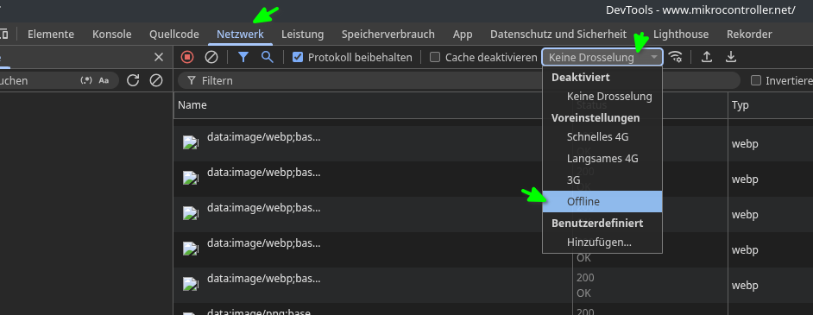Collapse the Keine Drosselung throttling dropdown

pyautogui.click(x=602, y=57)
